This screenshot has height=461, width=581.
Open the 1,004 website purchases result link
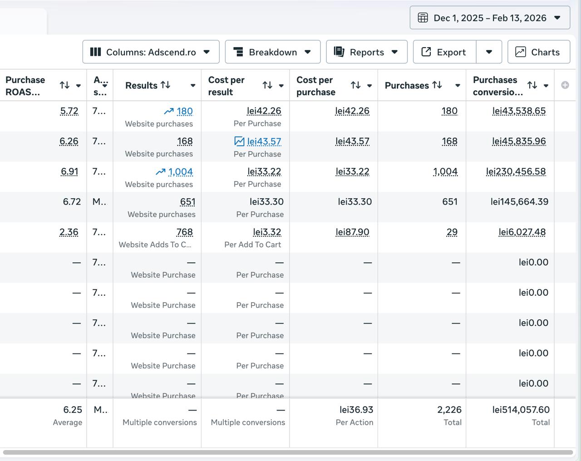click(181, 172)
